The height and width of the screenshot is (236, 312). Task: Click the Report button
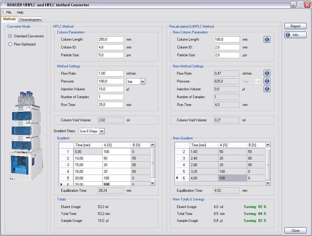click(x=295, y=26)
